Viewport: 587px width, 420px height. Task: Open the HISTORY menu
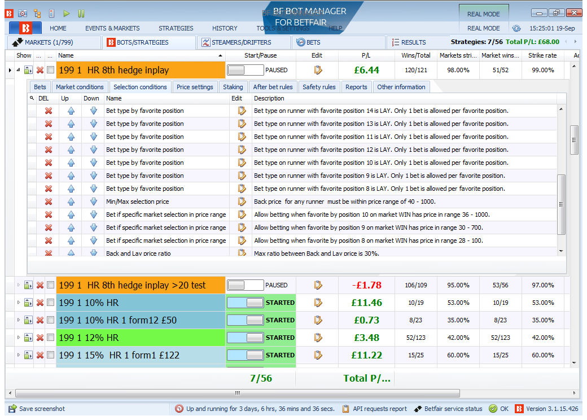[x=225, y=28]
